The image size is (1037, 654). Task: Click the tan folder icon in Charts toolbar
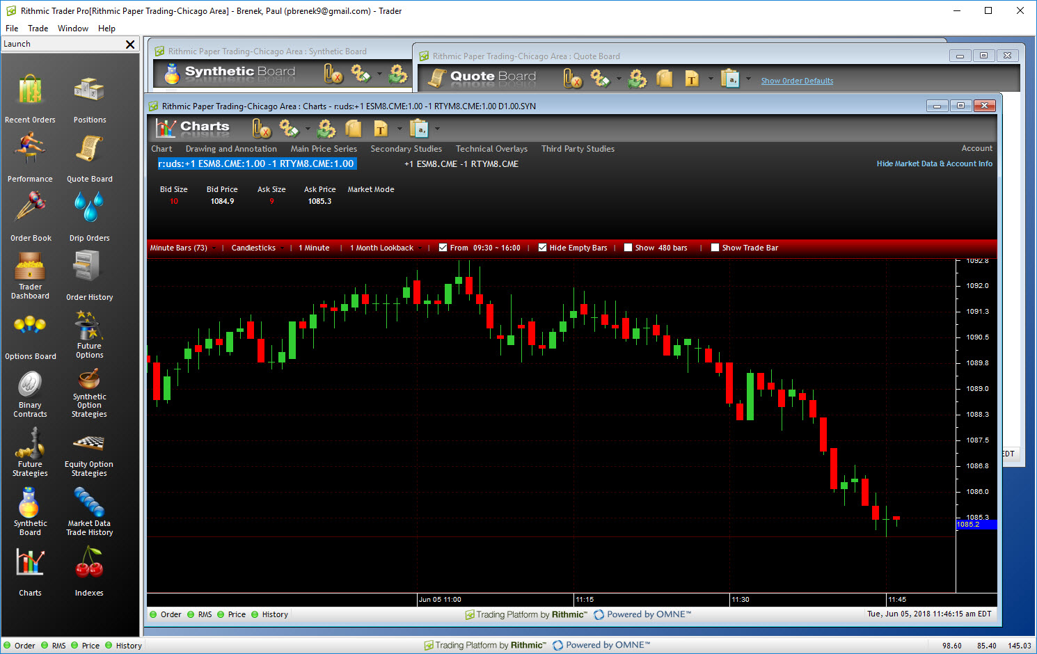tap(354, 129)
